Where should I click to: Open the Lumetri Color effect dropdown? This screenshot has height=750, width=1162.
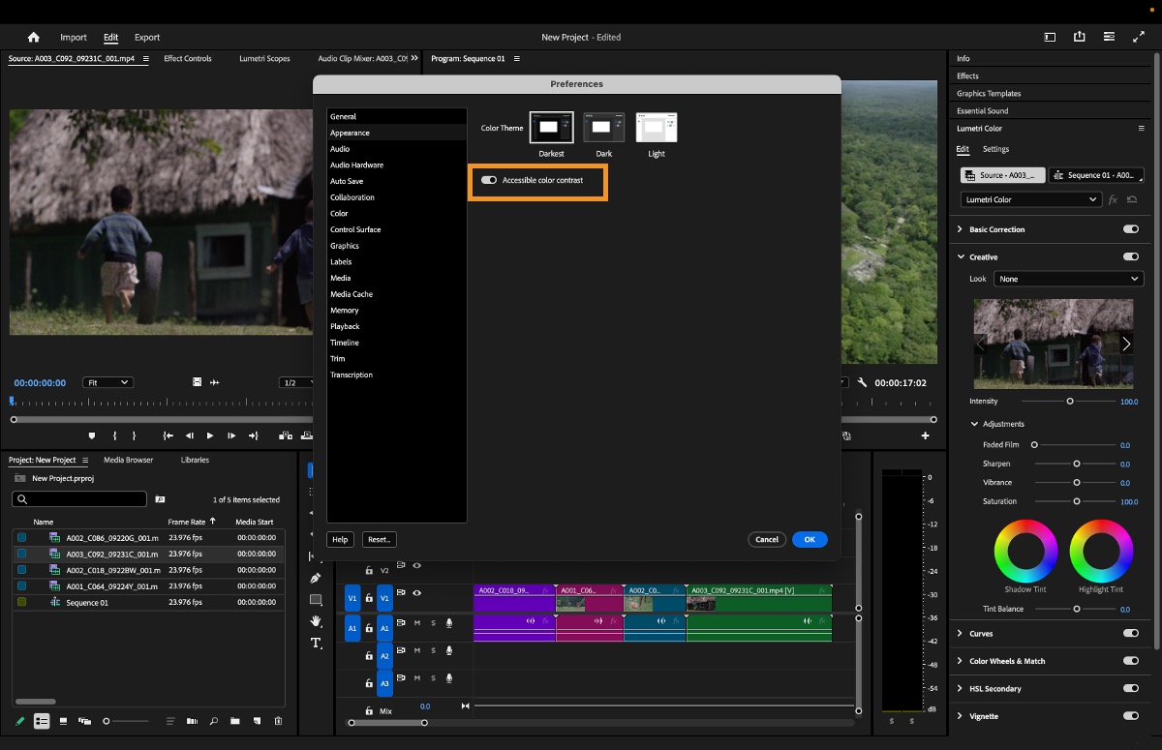(1031, 199)
